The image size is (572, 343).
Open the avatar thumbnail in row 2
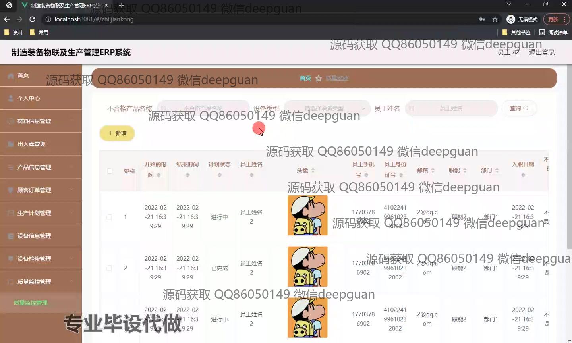(307, 266)
